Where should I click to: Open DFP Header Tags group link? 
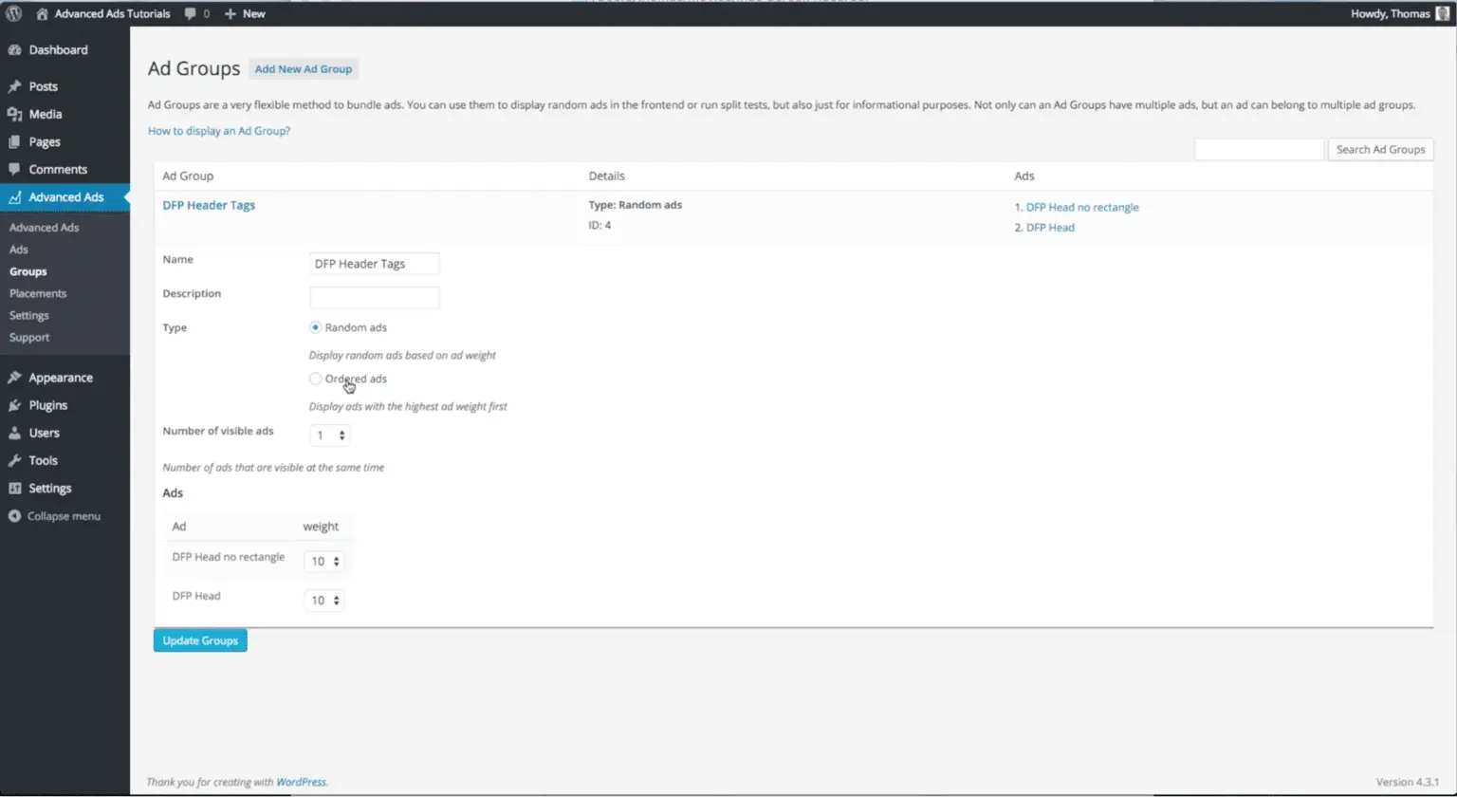tap(209, 205)
